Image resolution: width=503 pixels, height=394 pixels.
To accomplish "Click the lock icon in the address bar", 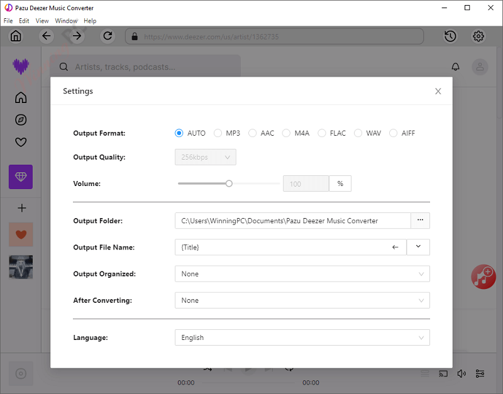I will click(135, 36).
